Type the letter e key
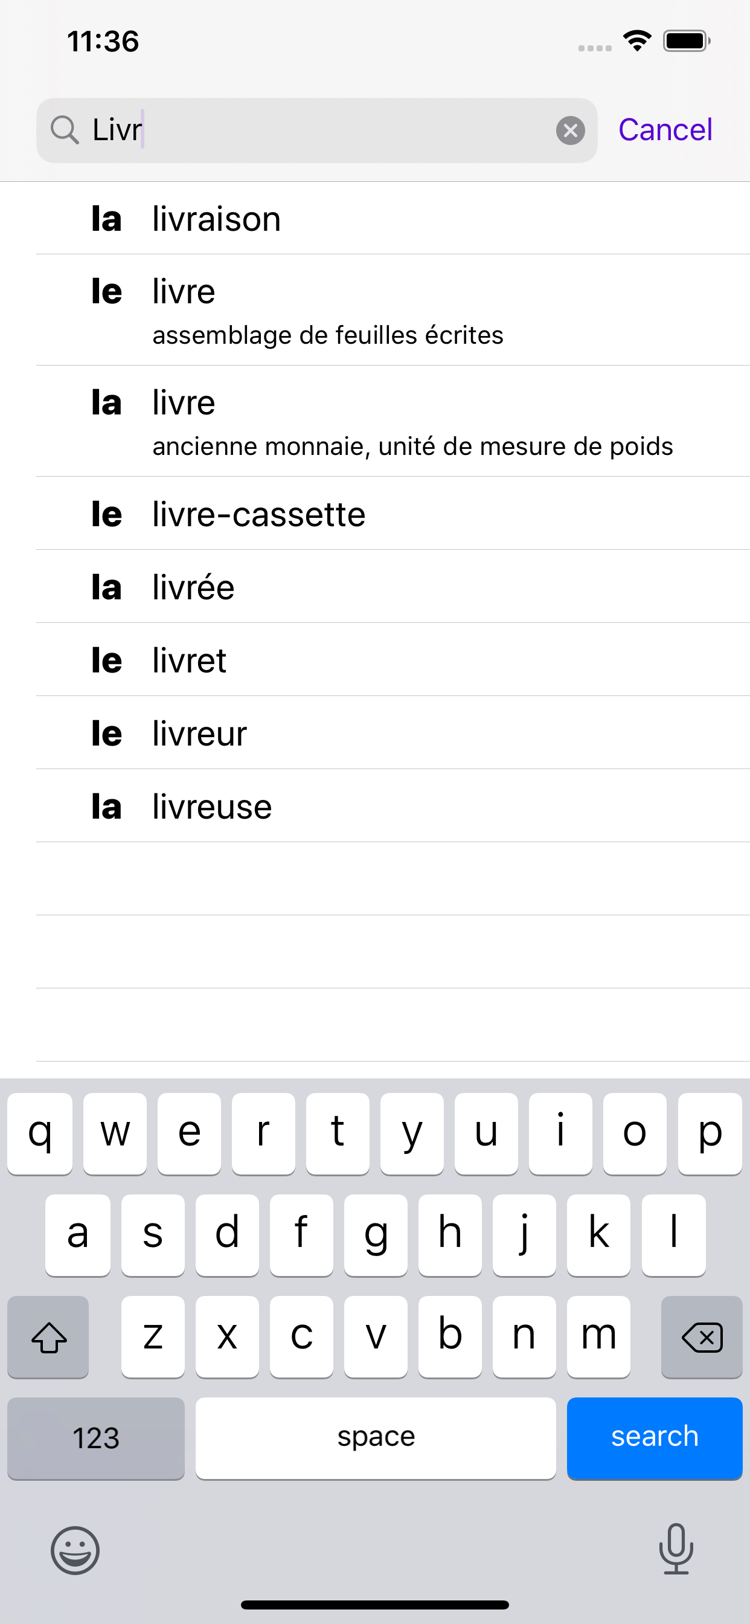The image size is (750, 1624). (189, 1133)
